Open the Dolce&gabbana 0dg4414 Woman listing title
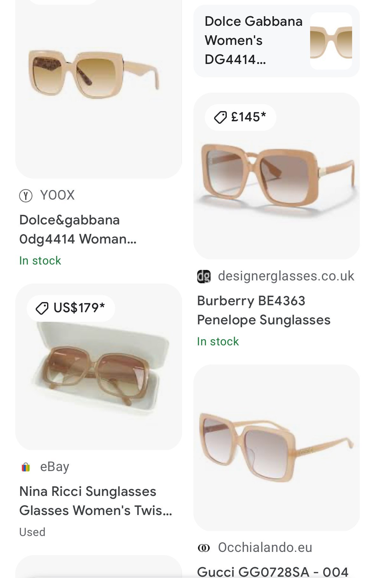 coord(78,229)
